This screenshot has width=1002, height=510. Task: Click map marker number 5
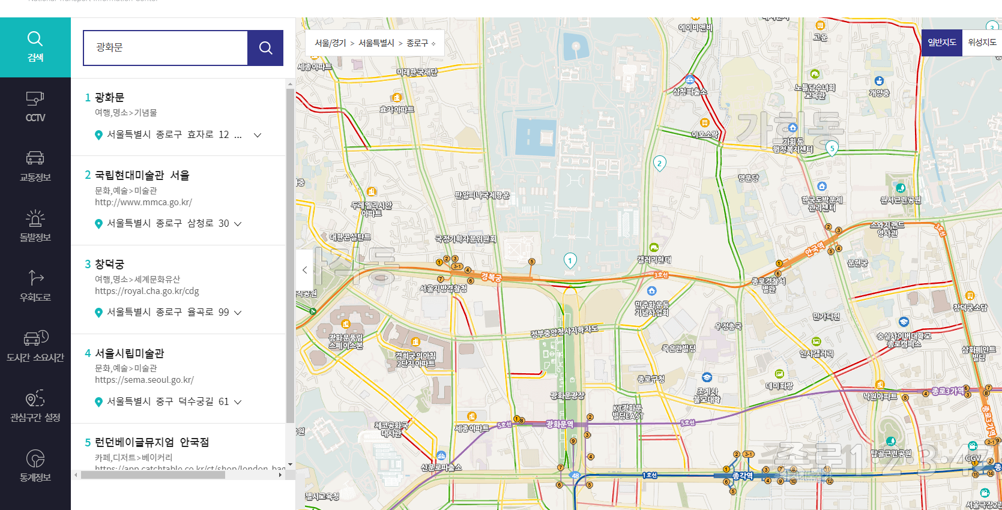click(x=831, y=148)
